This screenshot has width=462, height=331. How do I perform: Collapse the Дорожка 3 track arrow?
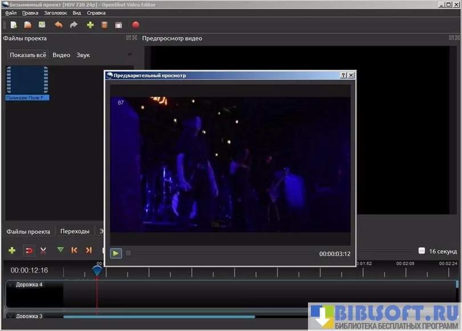point(10,316)
